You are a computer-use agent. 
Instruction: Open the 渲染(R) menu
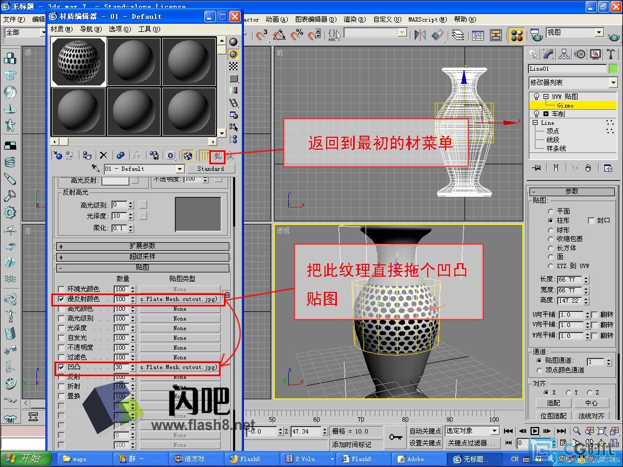(x=354, y=19)
